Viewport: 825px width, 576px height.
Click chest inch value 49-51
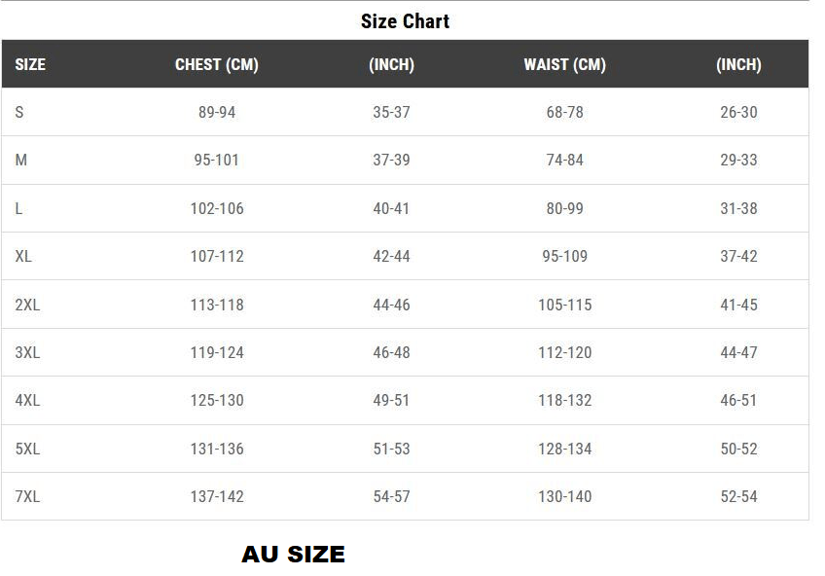(x=391, y=401)
